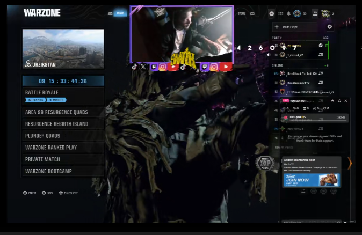Toggle the lock icon on LIVE panel
This screenshot has width=362, height=235.
pos(332,101)
